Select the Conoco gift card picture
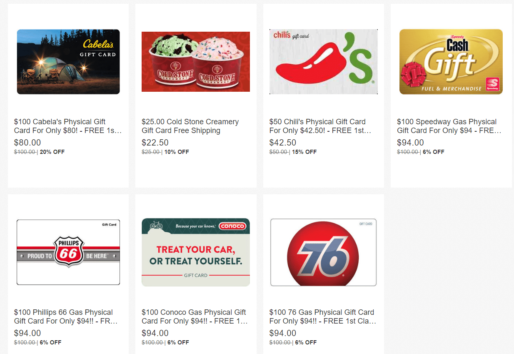 coord(196,252)
